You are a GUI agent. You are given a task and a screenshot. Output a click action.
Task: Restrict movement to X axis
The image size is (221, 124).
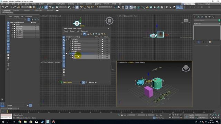[167, 7]
